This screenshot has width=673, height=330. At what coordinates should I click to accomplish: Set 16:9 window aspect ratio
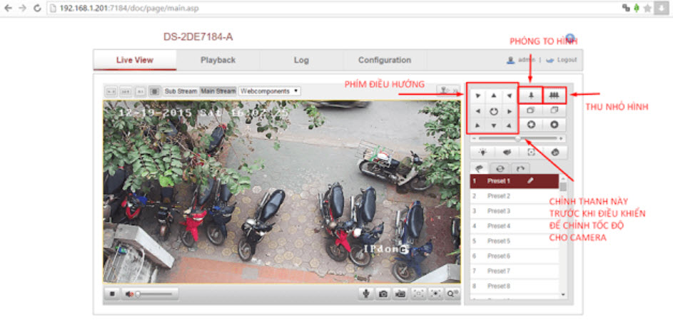click(x=126, y=91)
